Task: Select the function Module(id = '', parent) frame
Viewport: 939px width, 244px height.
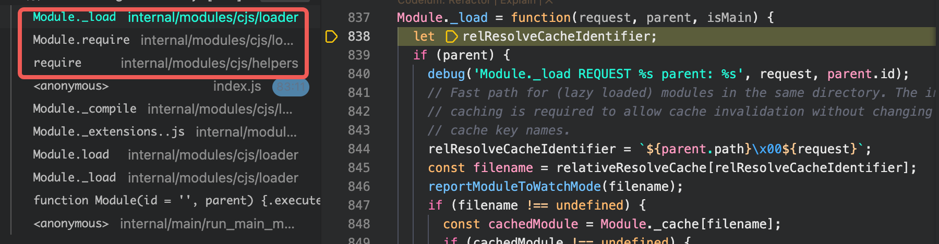Action: pos(166,201)
